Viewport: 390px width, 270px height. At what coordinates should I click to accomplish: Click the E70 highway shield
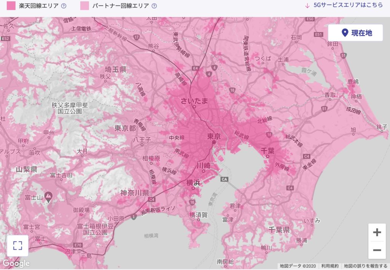click(78, 245)
